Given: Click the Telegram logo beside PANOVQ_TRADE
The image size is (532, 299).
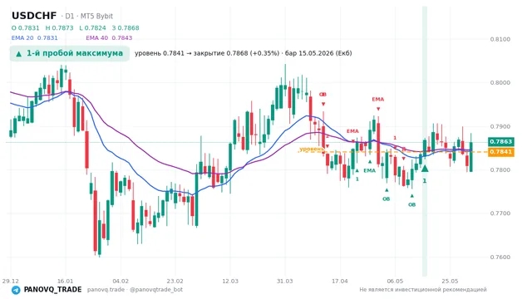Looking at the screenshot, I should point(16,290).
